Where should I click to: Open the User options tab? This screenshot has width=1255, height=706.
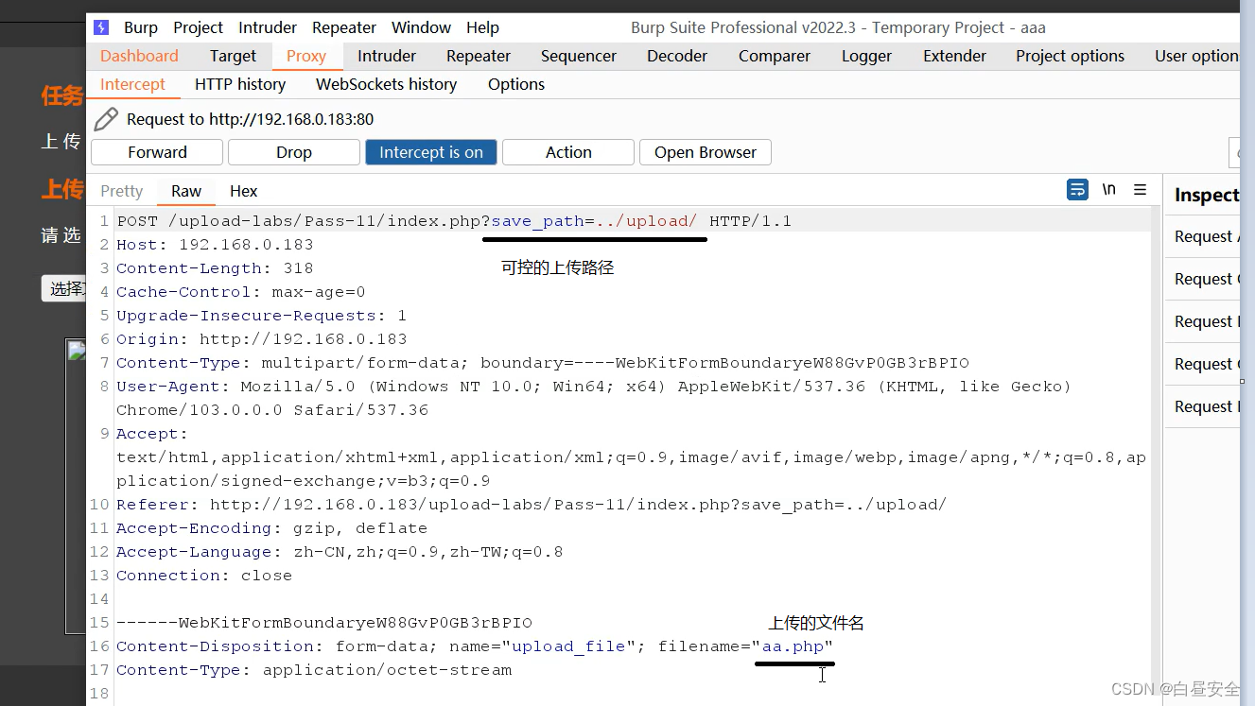pos(1196,56)
